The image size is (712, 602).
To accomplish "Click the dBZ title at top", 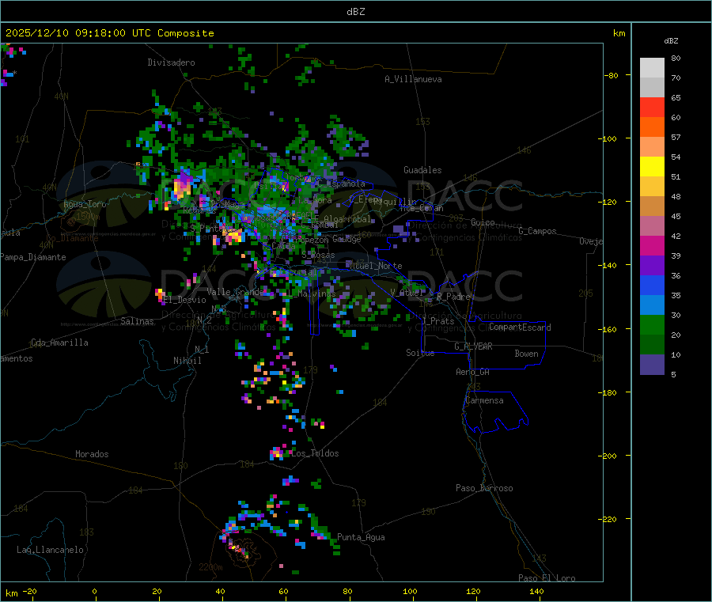I will pyautogui.click(x=355, y=12).
